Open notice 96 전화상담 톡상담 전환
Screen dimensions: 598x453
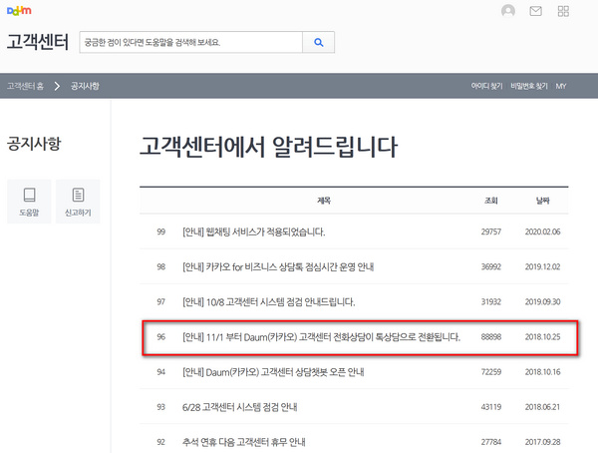tap(321, 337)
